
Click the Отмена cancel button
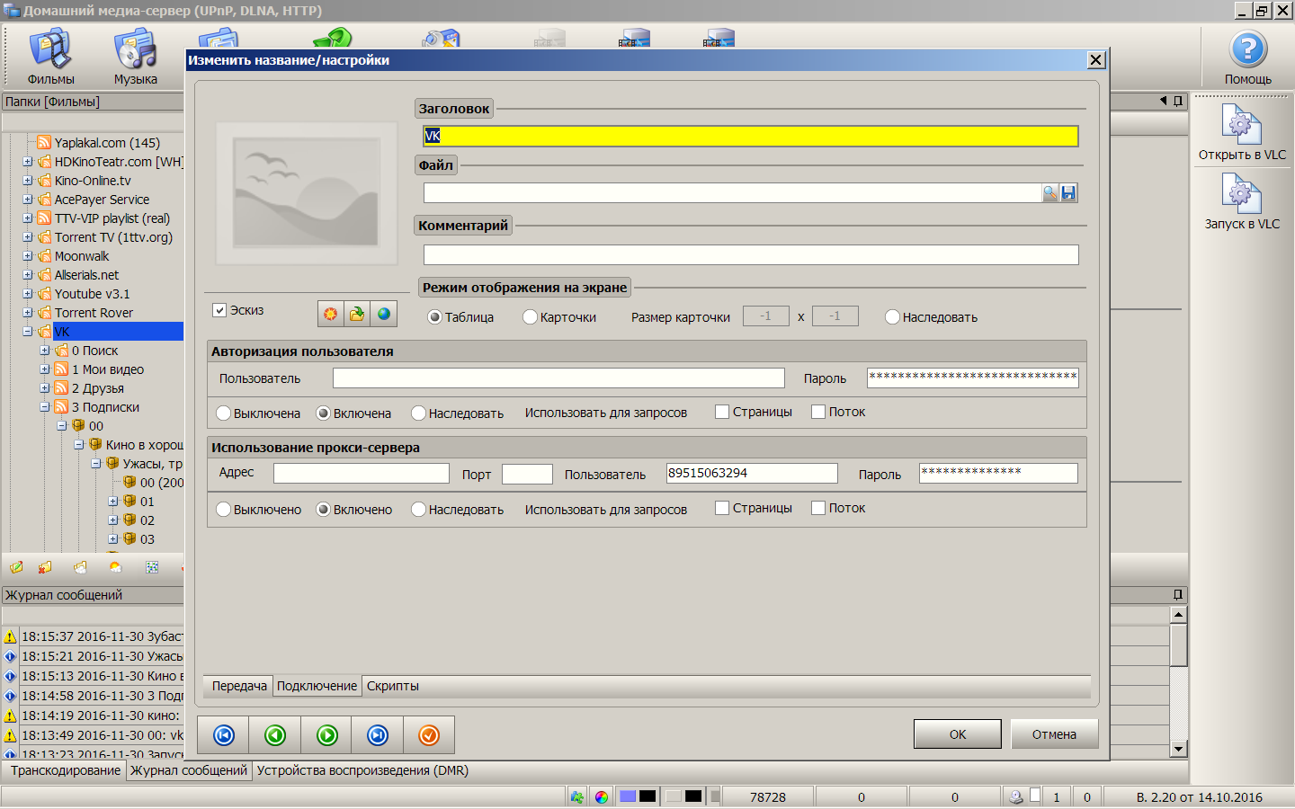tap(1054, 734)
